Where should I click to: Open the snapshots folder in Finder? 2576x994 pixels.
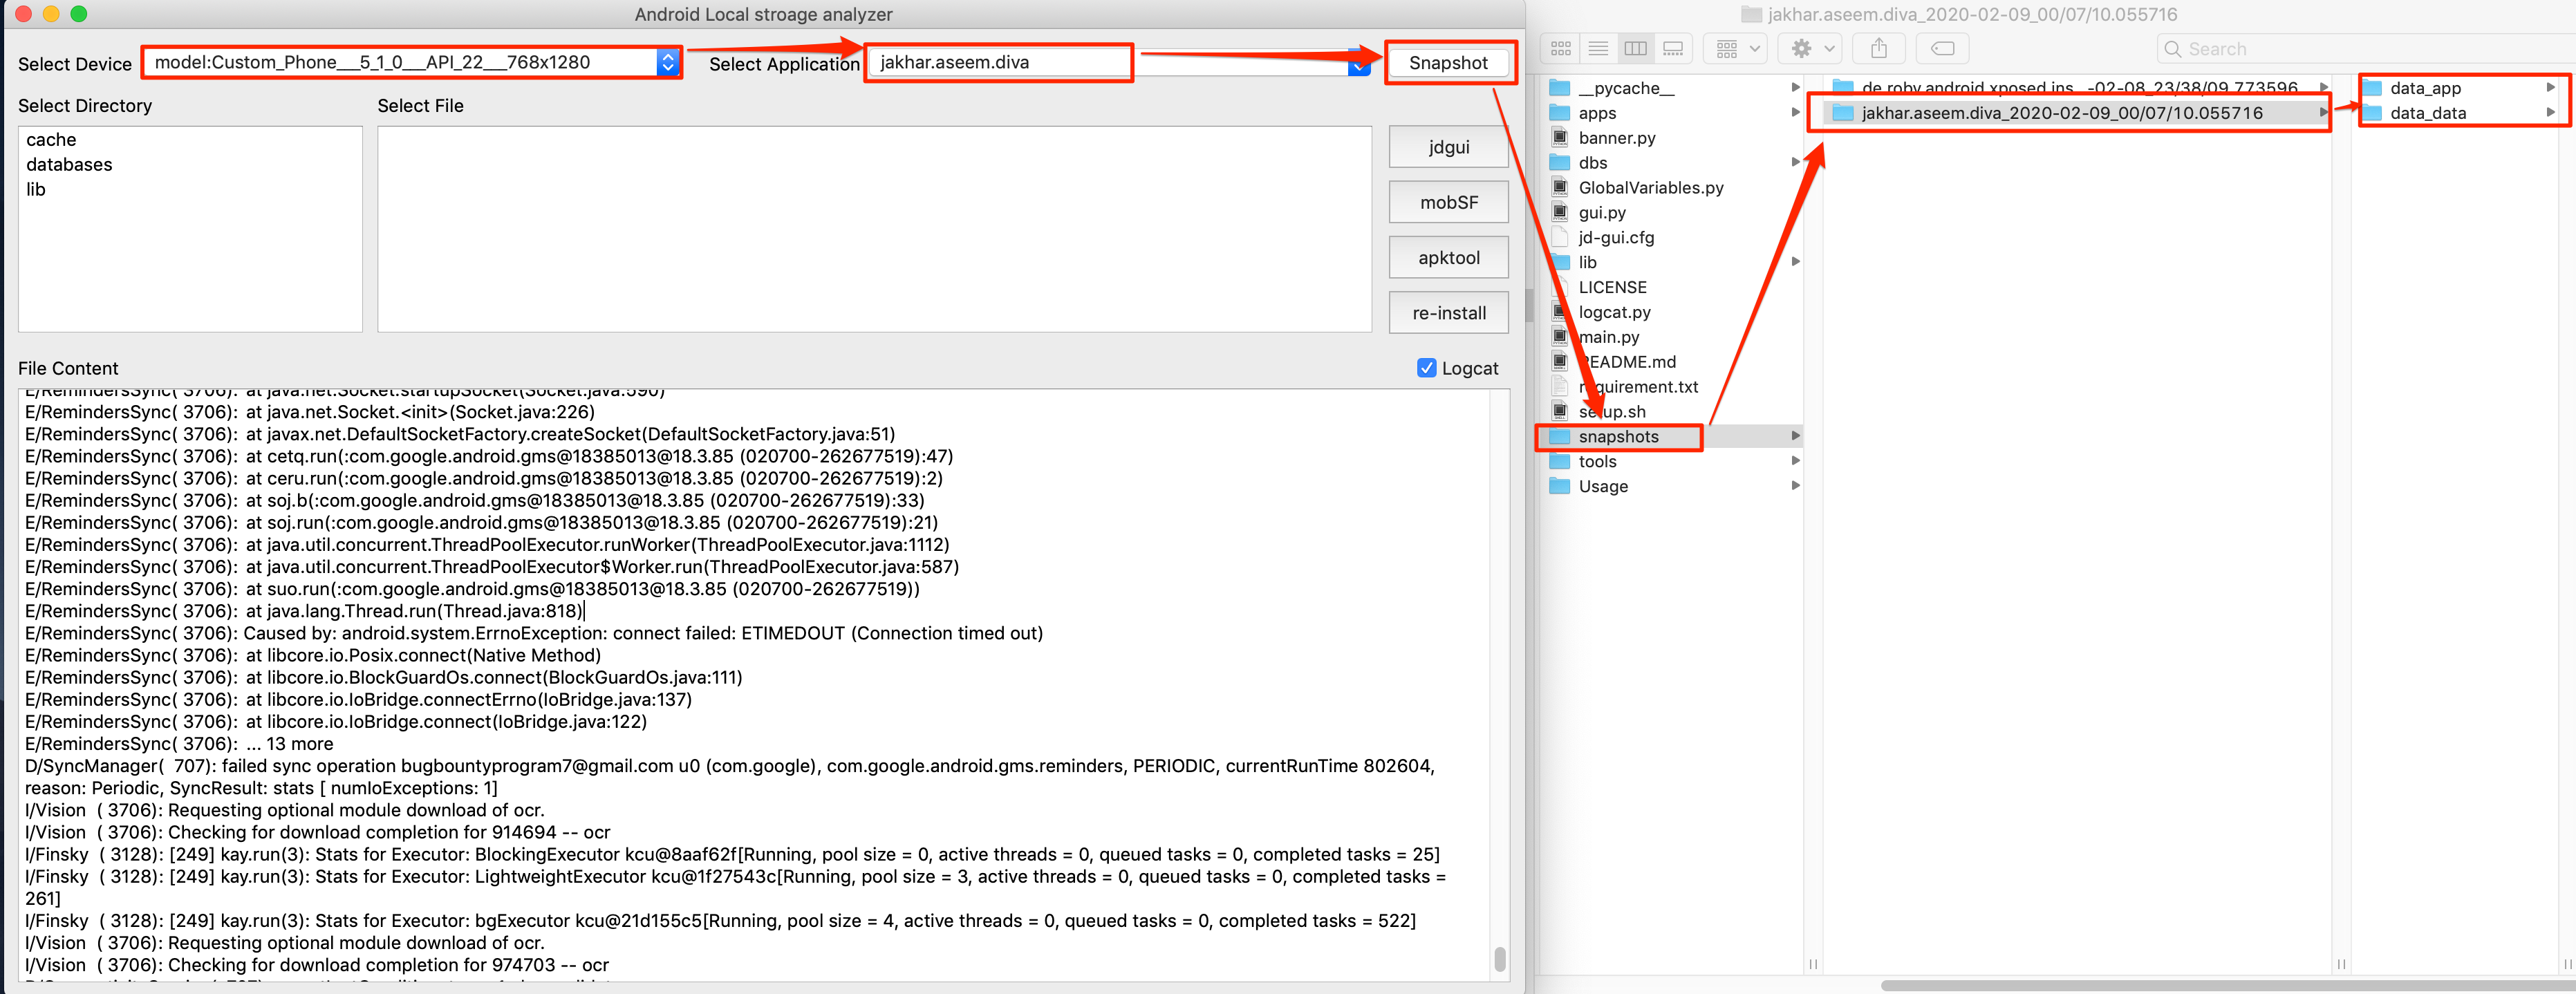1618,437
